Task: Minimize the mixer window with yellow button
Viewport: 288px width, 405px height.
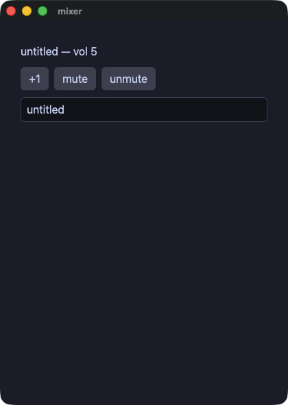Action: coord(27,11)
